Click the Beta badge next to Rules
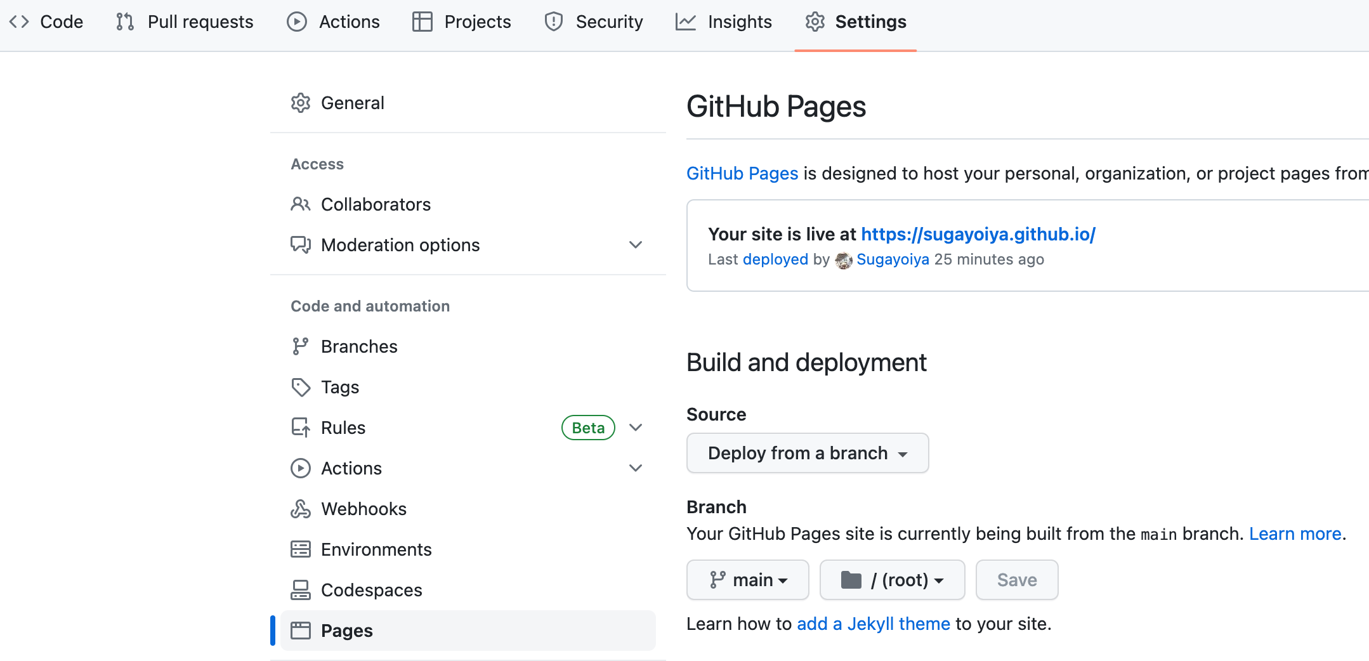Viewport: 1369px width, 661px height. point(588,428)
